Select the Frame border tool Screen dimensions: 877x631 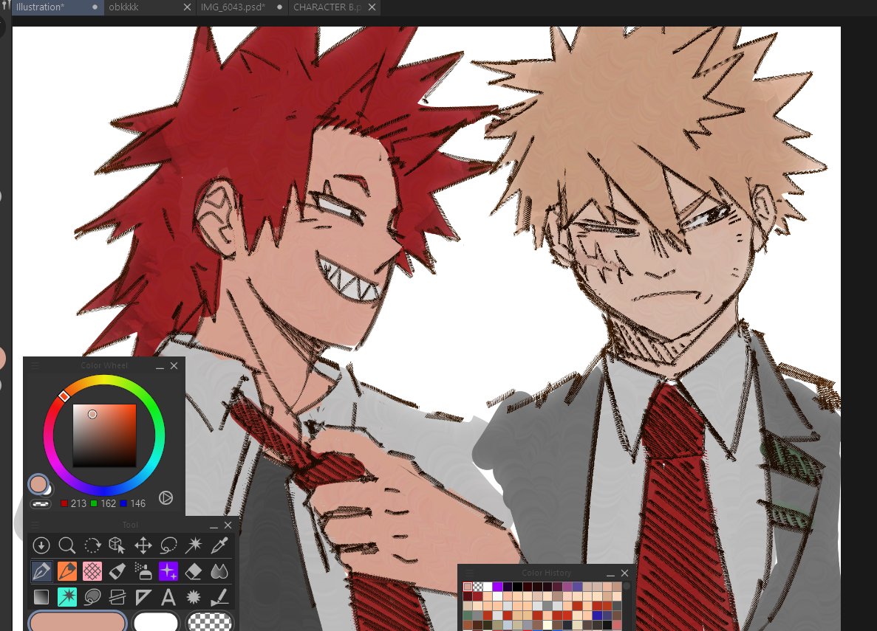117,597
